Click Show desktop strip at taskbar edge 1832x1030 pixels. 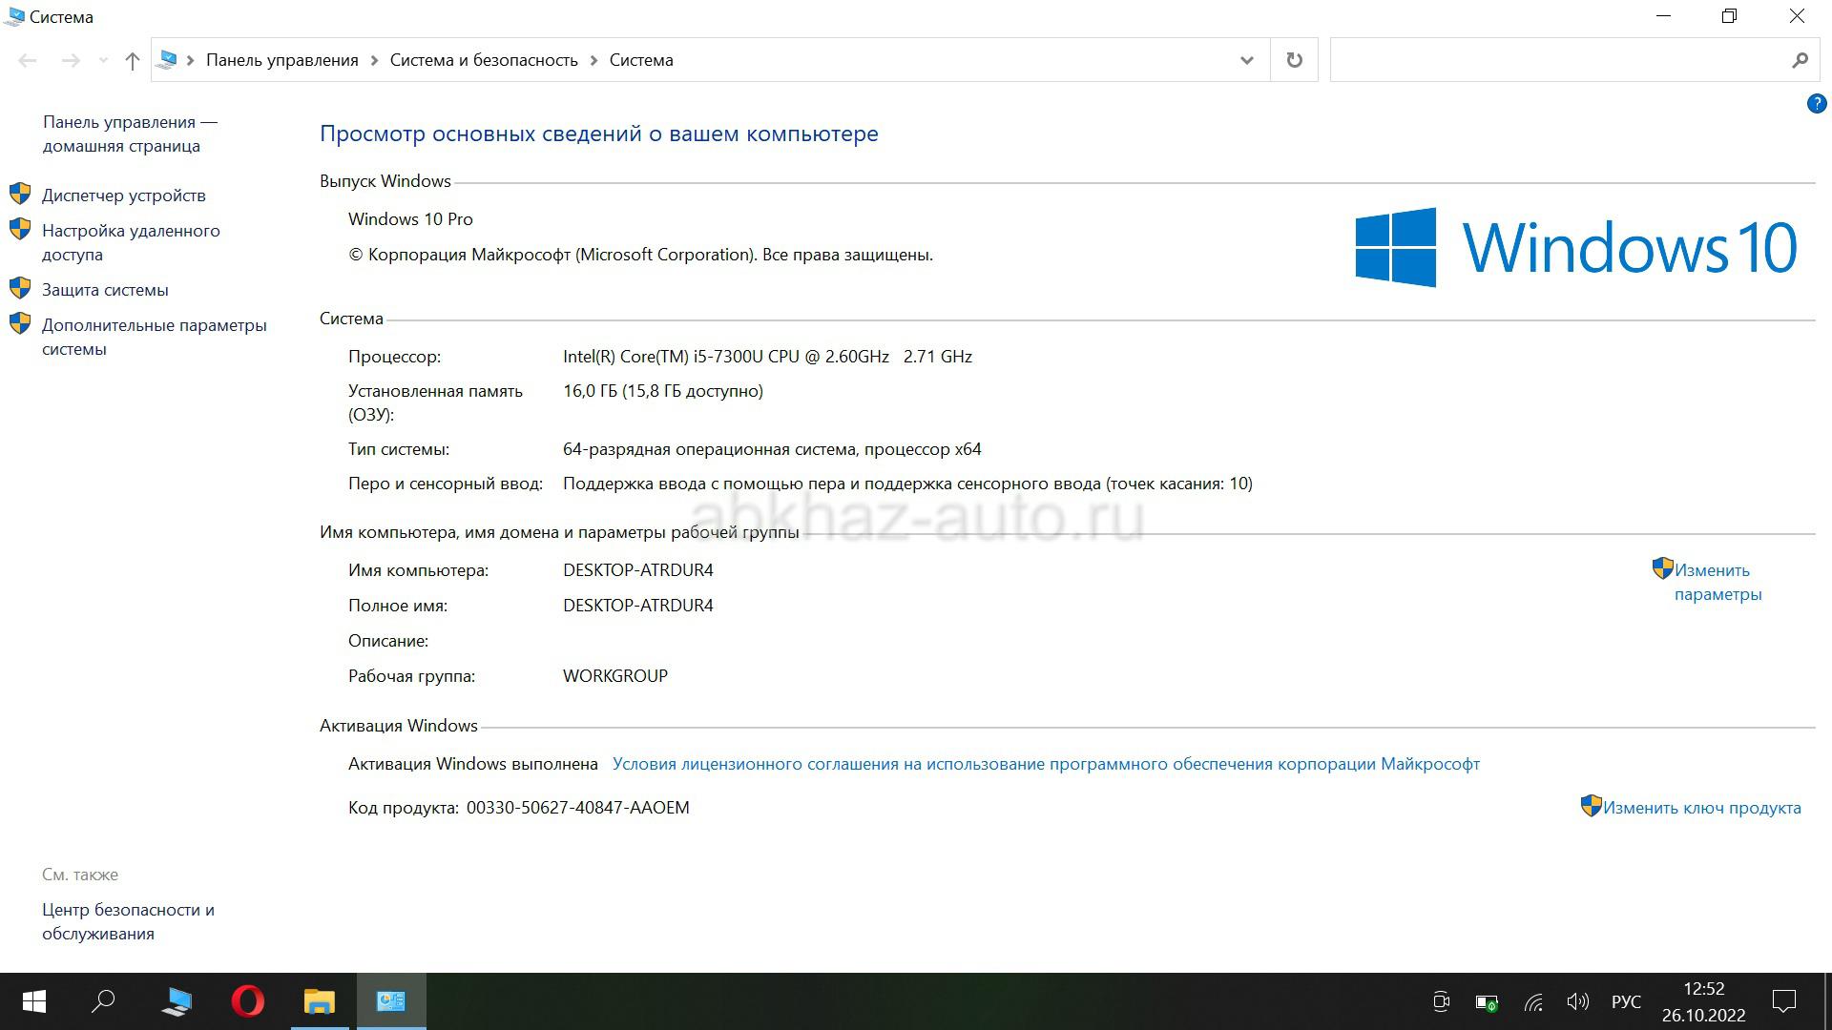(x=1827, y=1001)
